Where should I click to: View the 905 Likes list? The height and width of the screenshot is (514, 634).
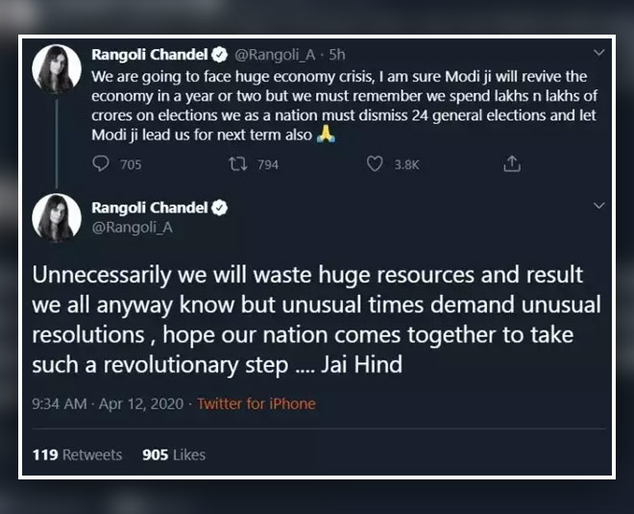pyautogui.click(x=174, y=454)
